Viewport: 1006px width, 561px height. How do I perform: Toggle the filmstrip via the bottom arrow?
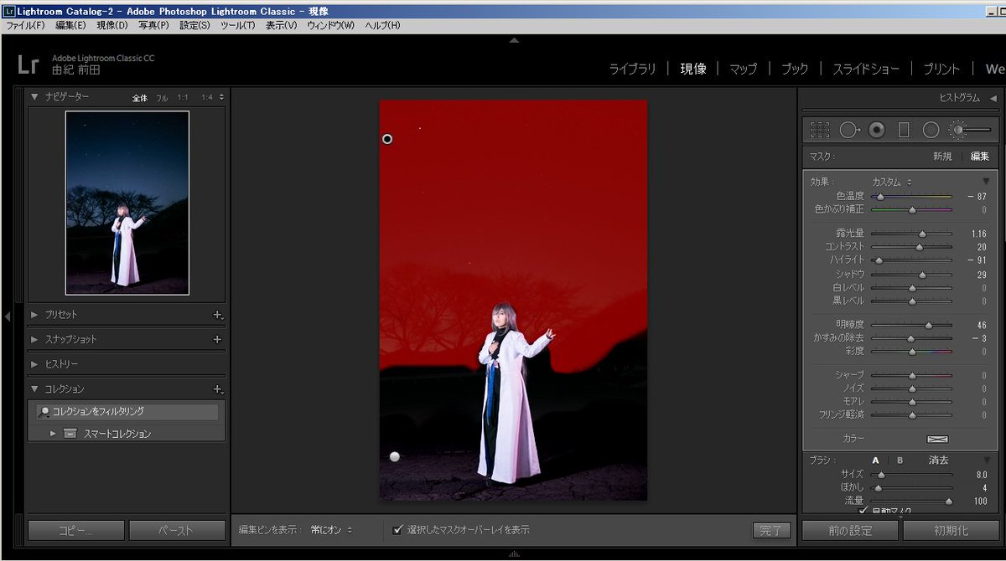[514, 554]
